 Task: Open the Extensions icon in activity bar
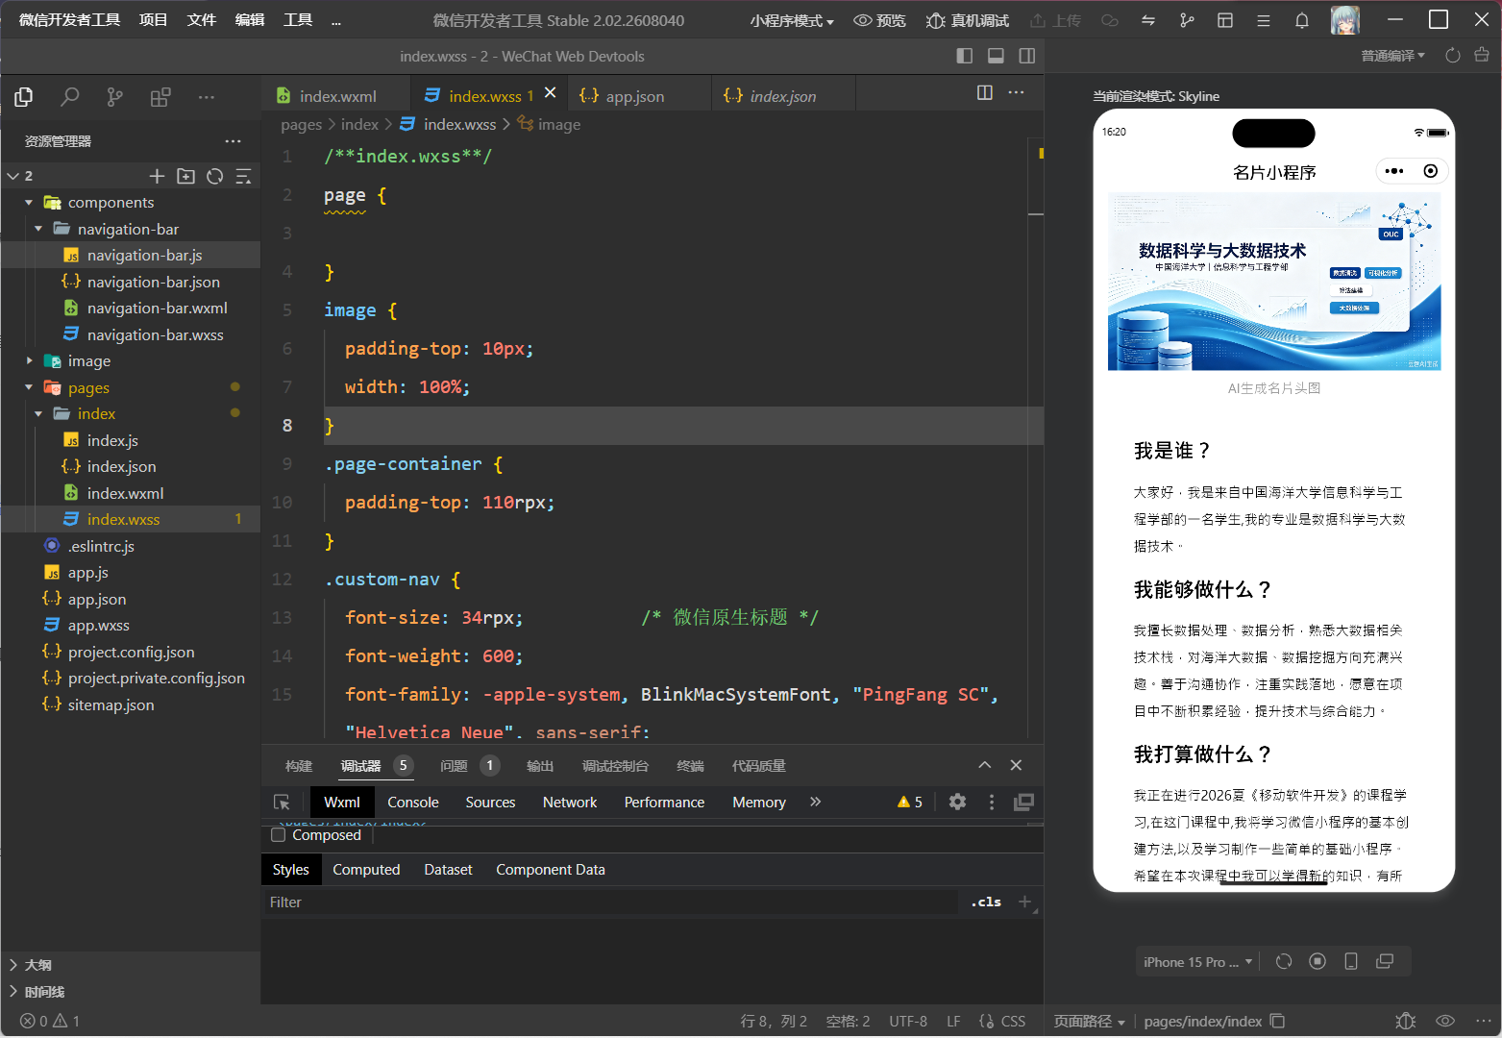point(160,97)
